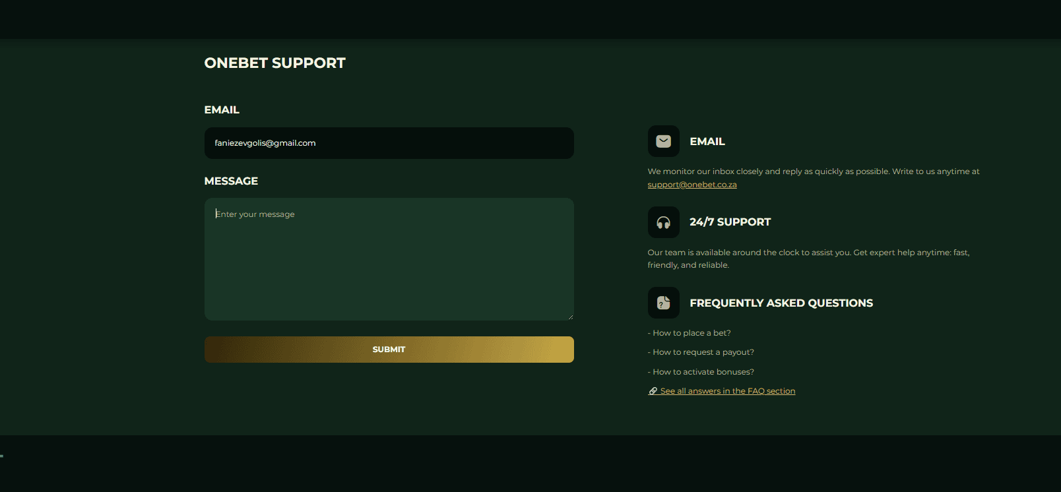The image size is (1061, 492).
Task: Click the ONEBET SUPPORT heading
Action: [275, 63]
